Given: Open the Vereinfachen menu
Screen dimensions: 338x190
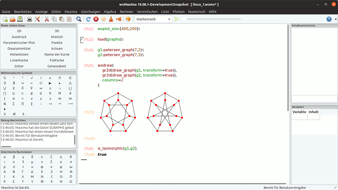Looking at the screenshot, I should [147, 12].
